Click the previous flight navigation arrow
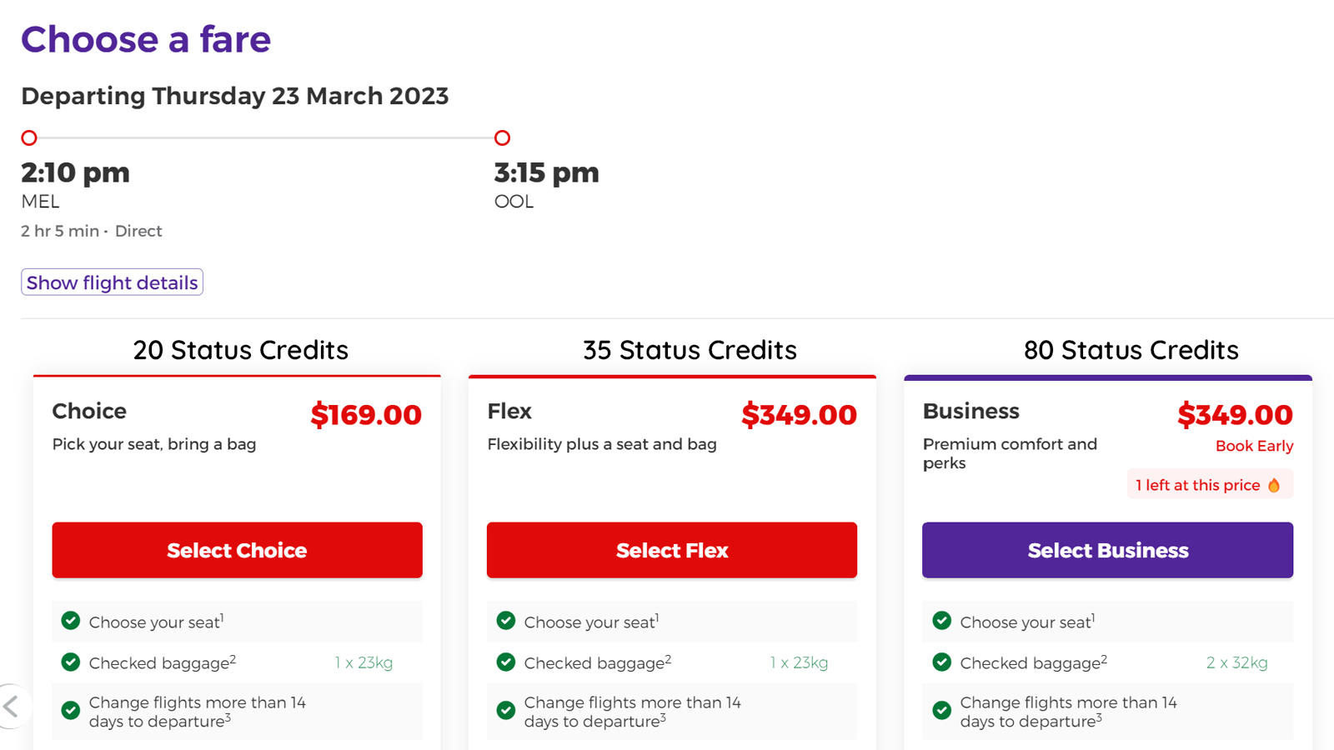This screenshot has width=1334, height=750. pyautogui.click(x=8, y=704)
